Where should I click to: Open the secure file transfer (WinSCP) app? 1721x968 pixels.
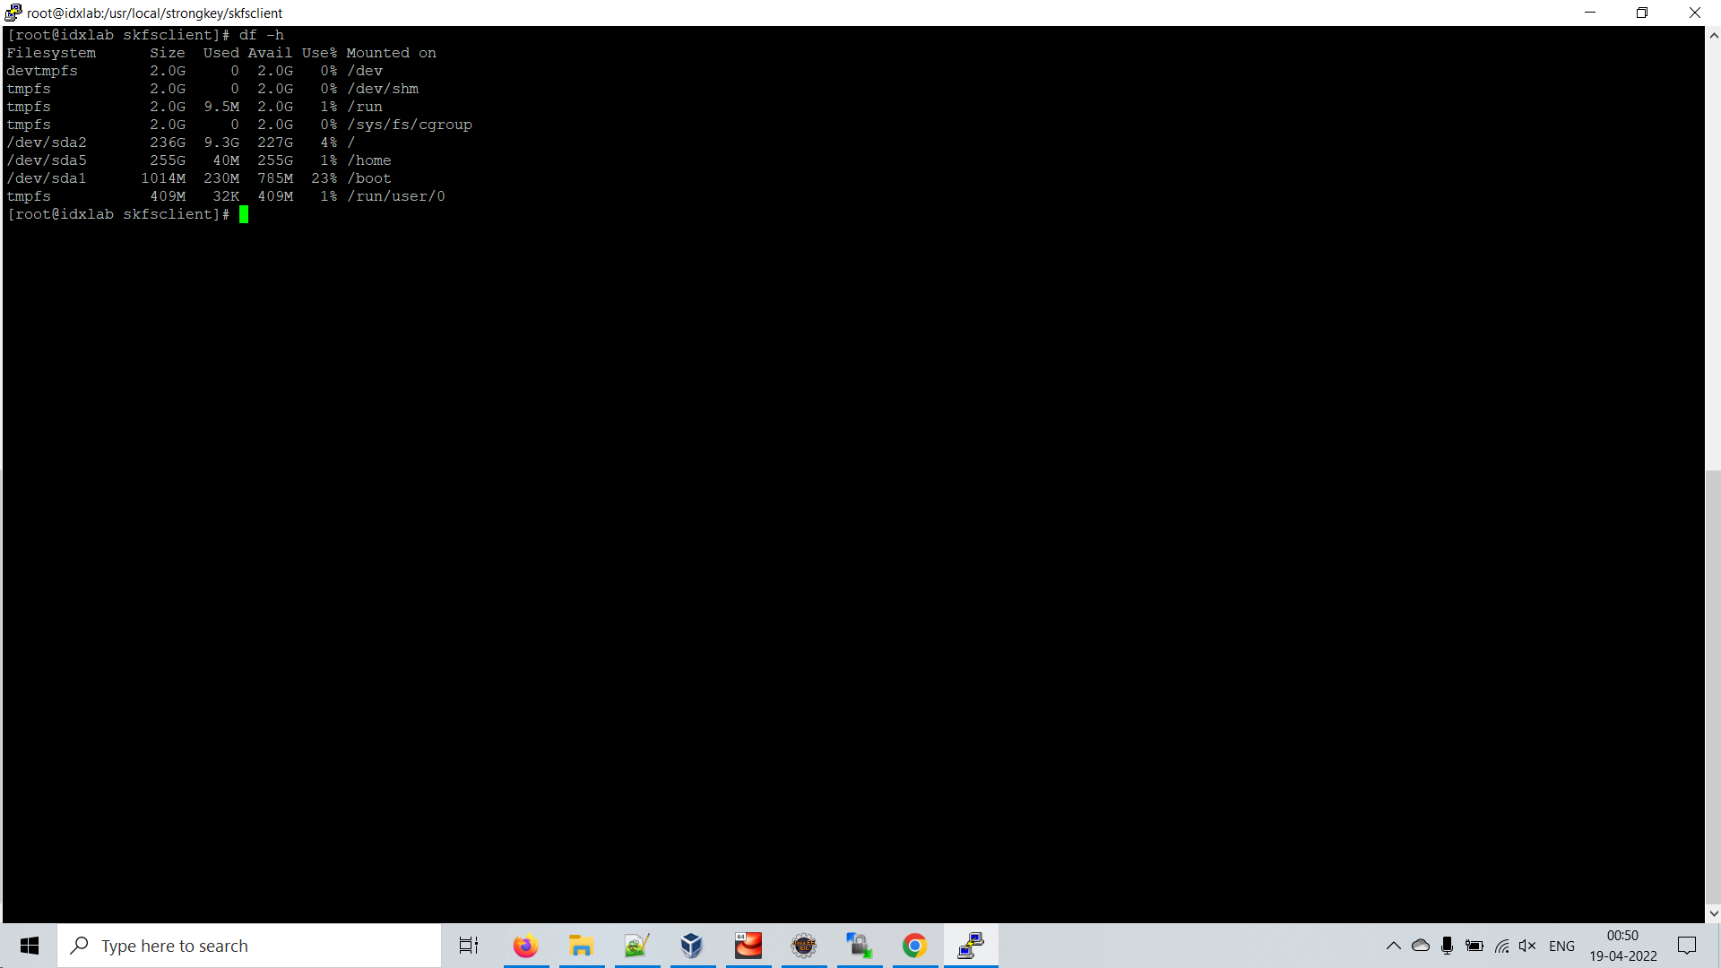click(860, 946)
